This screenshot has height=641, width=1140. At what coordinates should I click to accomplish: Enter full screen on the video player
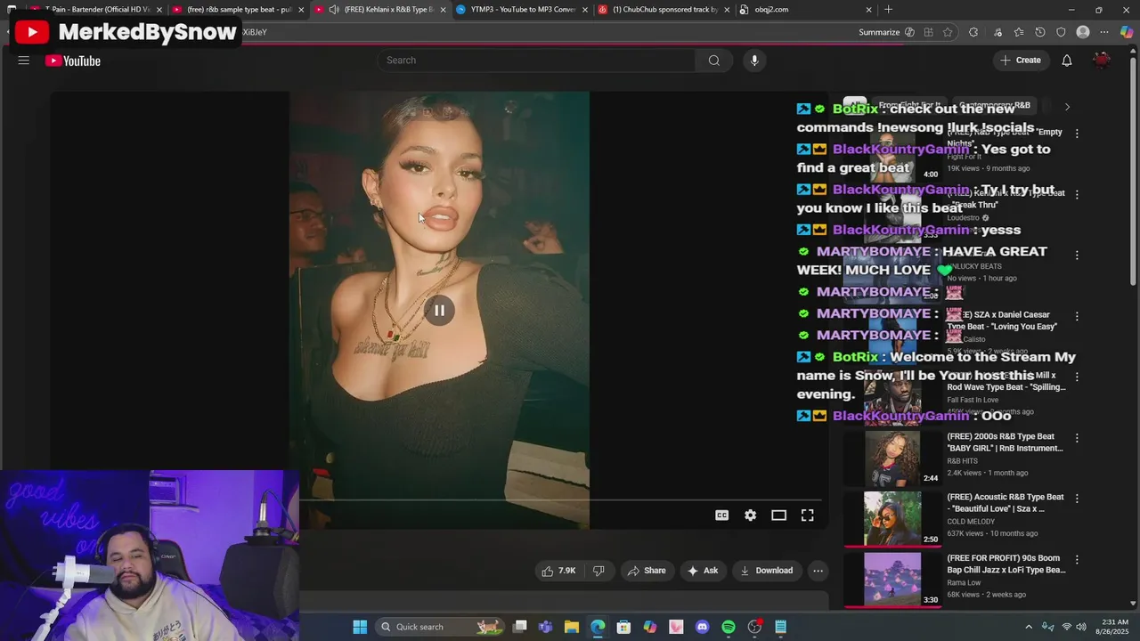(x=807, y=515)
